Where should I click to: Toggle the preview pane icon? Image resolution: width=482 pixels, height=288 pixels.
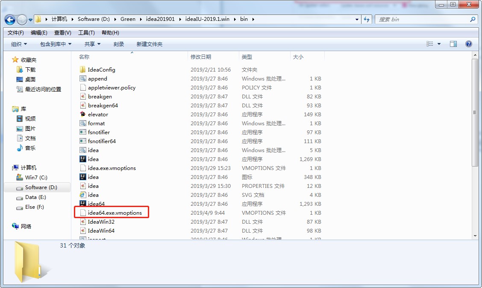pos(453,44)
